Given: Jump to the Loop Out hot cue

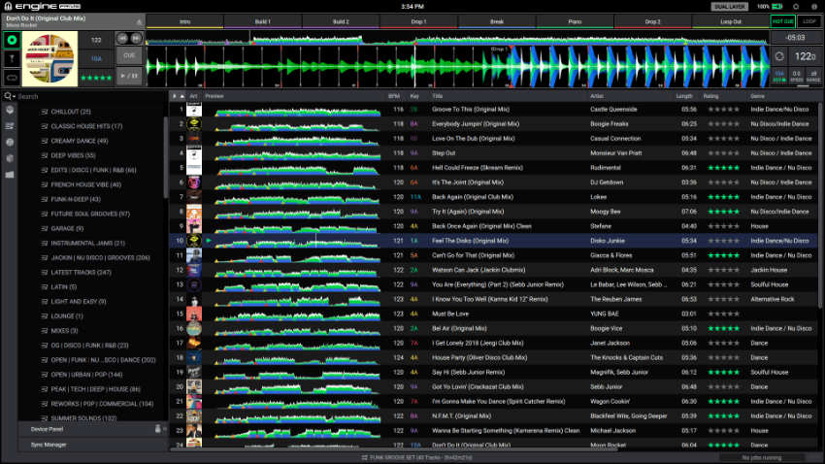Looking at the screenshot, I should [x=731, y=22].
